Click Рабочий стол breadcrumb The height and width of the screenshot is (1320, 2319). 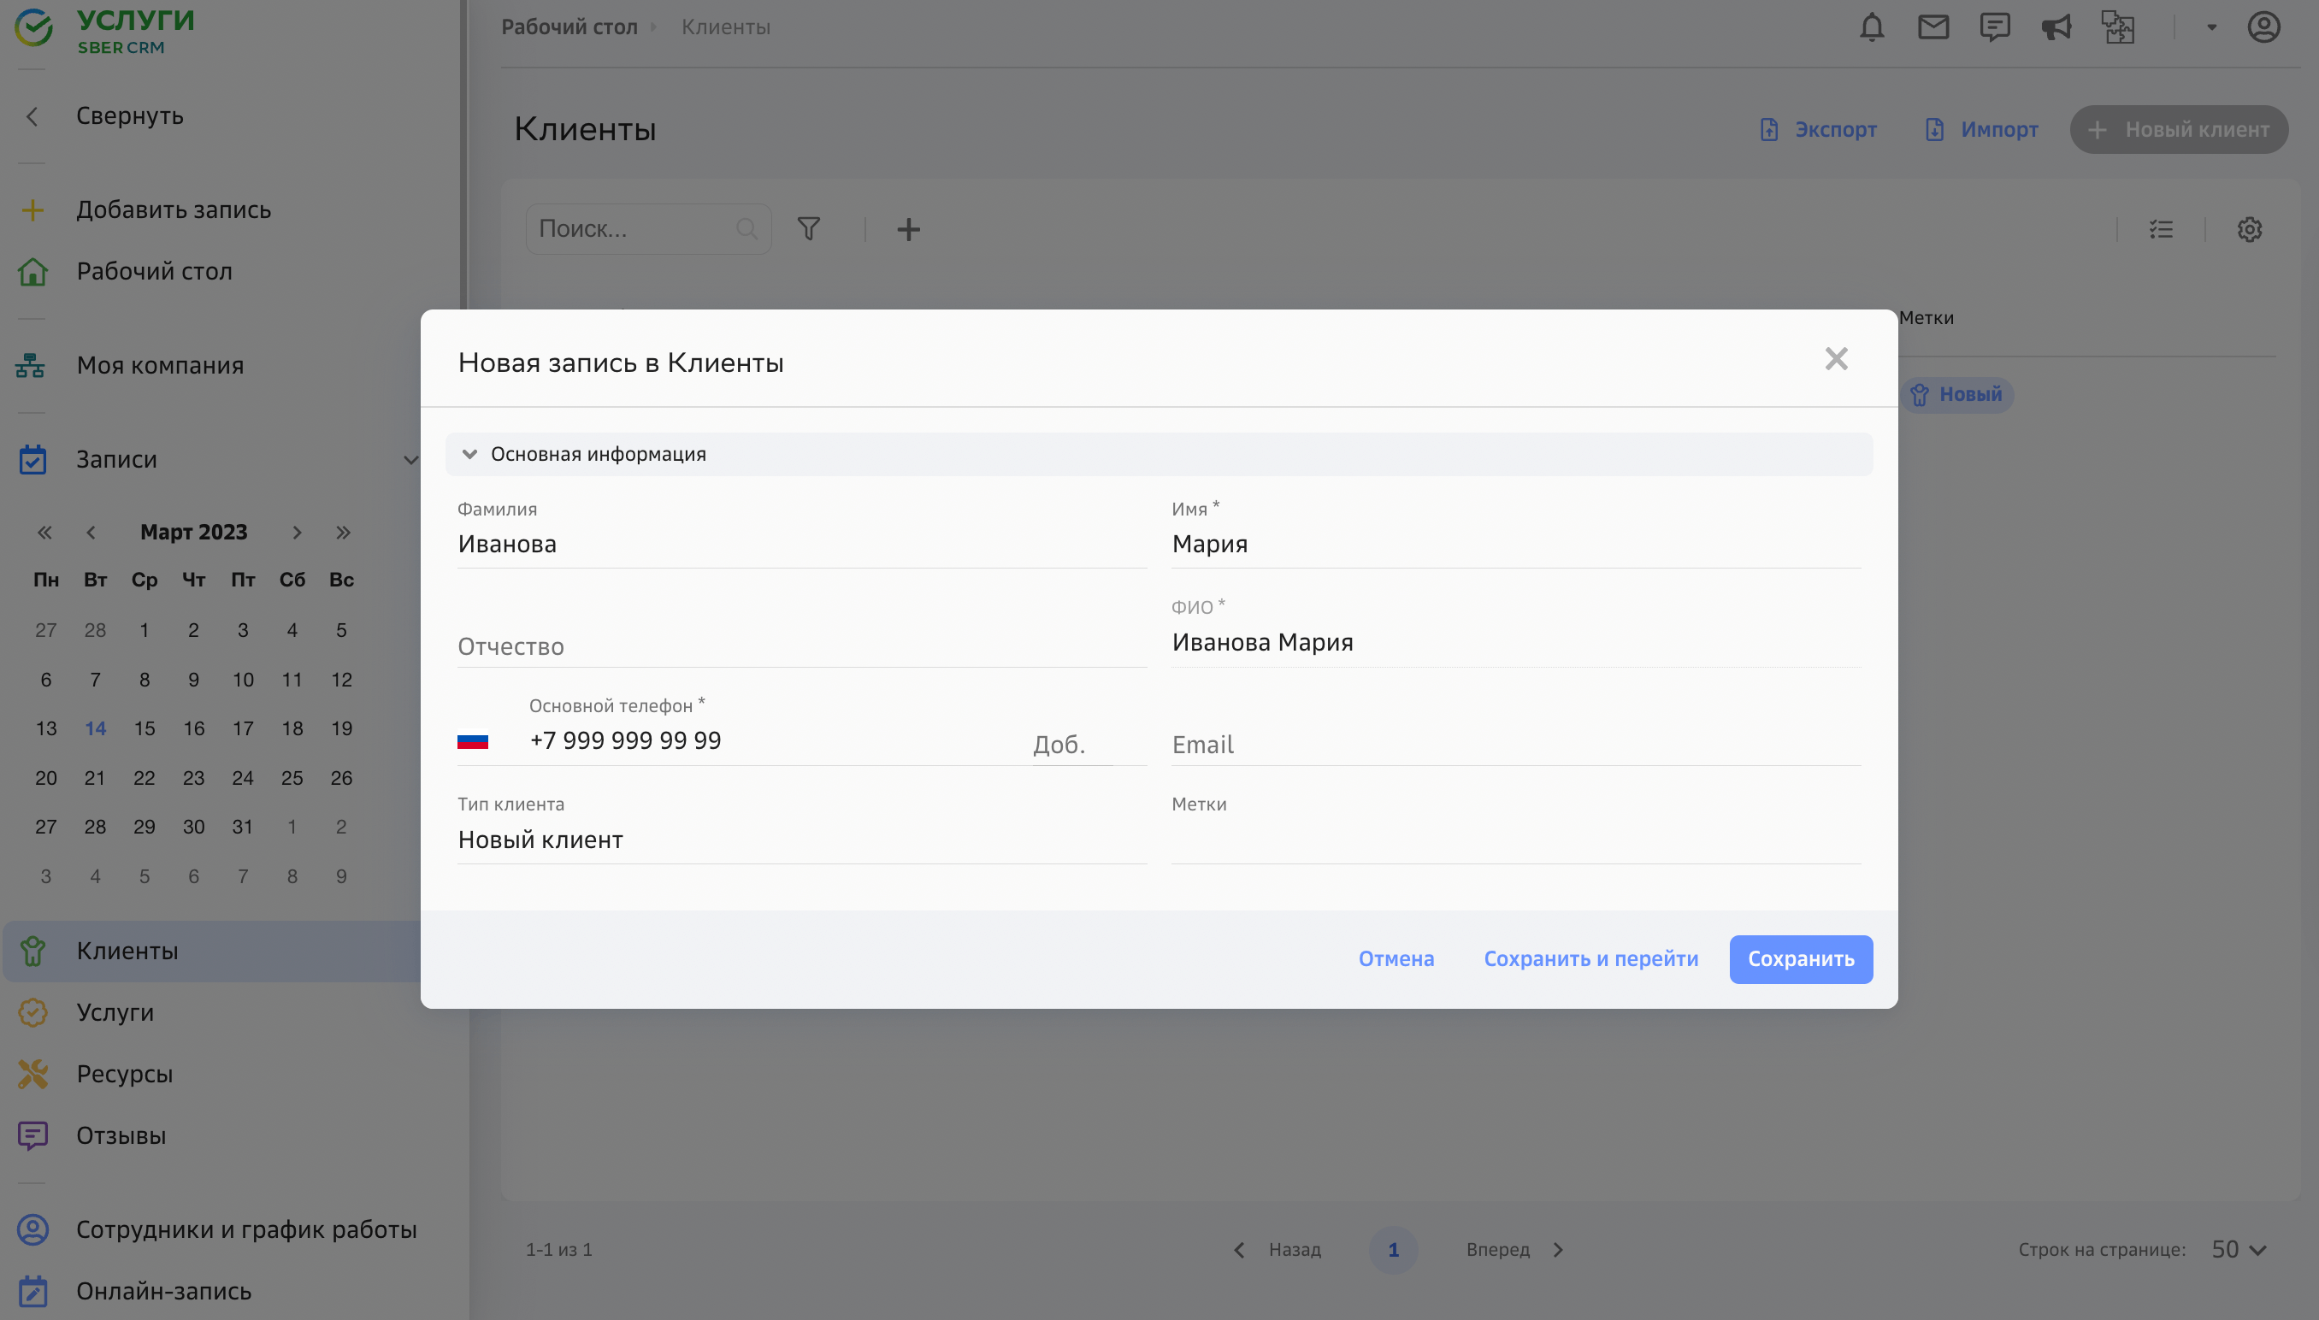click(569, 27)
